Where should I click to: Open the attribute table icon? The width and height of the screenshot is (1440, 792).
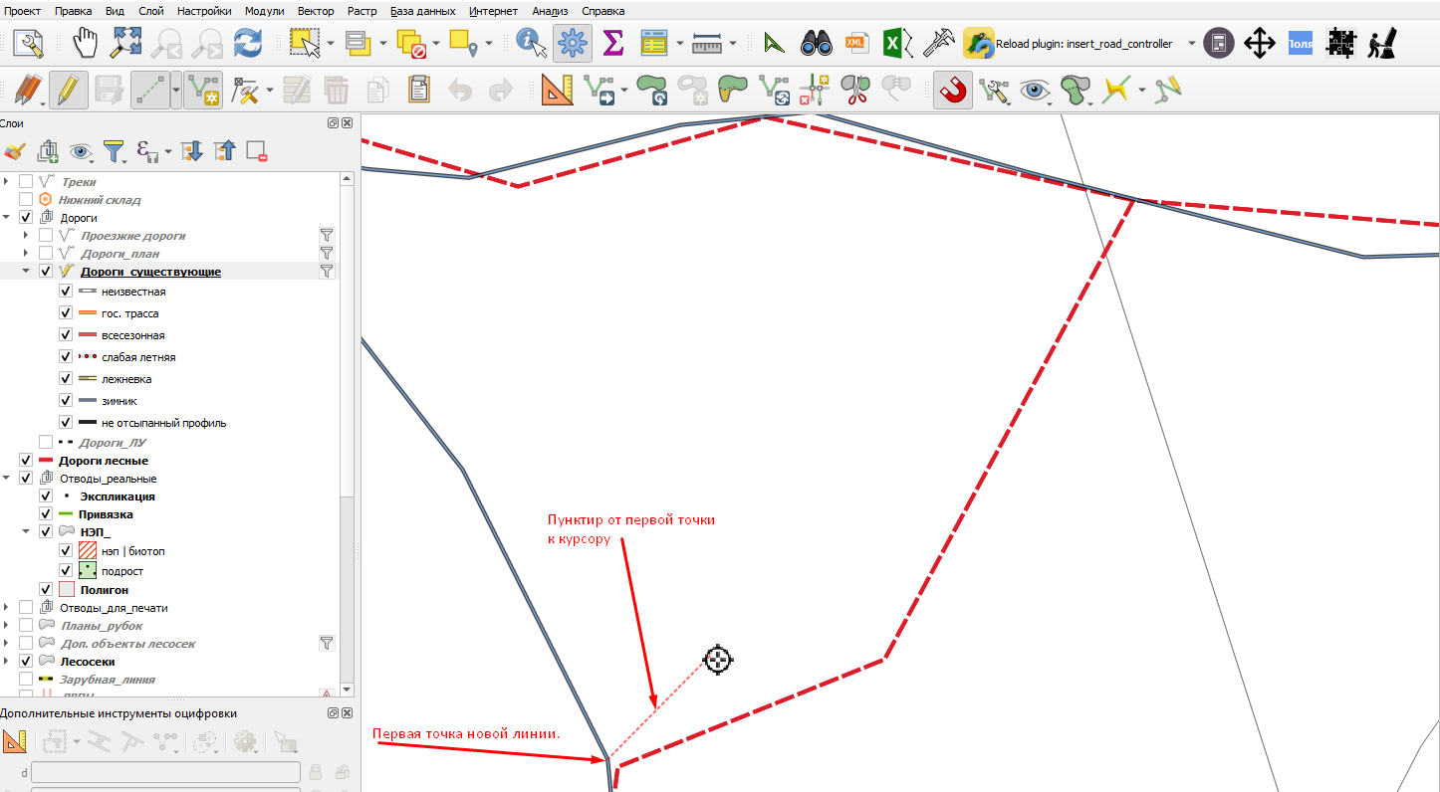(653, 43)
